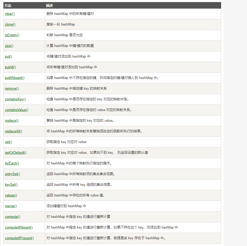The height and width of the screenshot is (246, 247).
Task: Click the 方法 column header
Action: pos(8,6)
